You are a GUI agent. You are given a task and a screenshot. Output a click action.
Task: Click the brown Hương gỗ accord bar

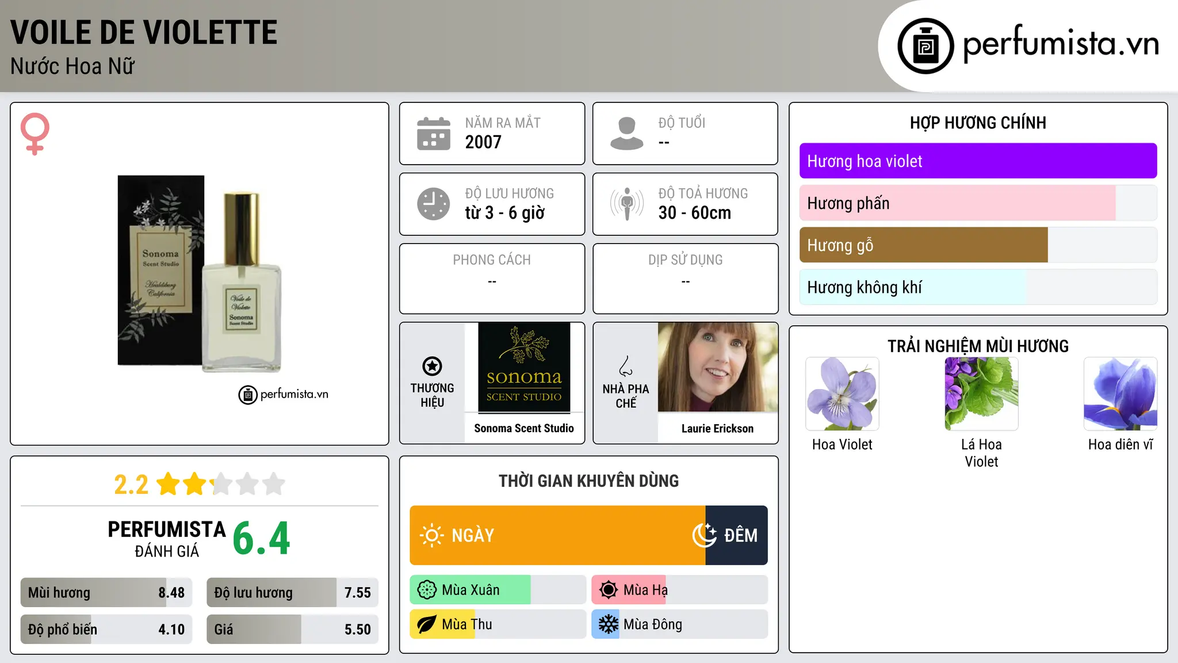pos(978,245)
